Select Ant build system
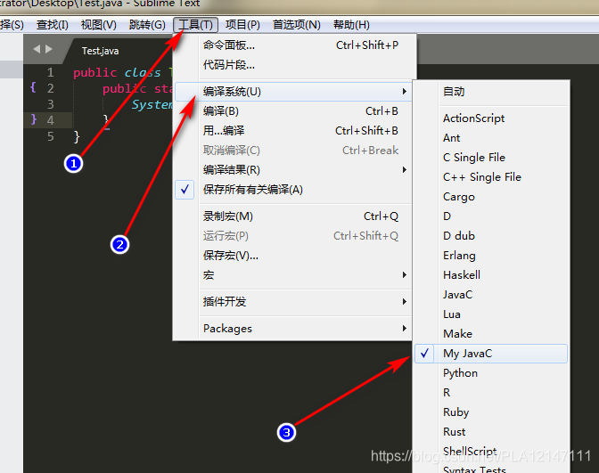This screenshot has width=599, height=473. point(491,138)
